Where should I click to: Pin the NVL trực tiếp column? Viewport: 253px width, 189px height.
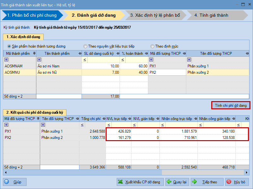(x=129, y=119)
